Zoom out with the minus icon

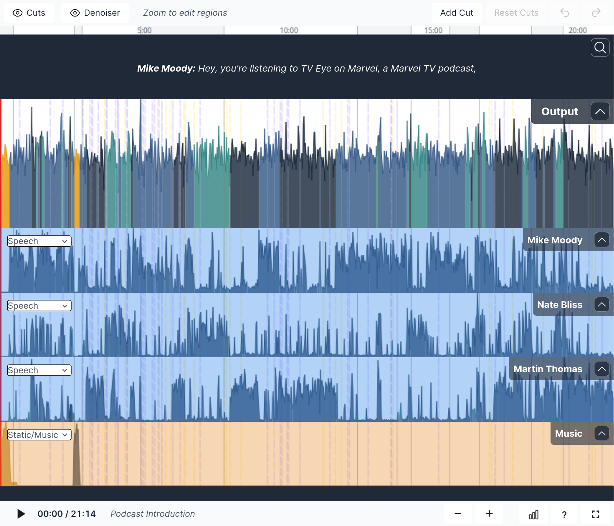(x=457, y=514)
